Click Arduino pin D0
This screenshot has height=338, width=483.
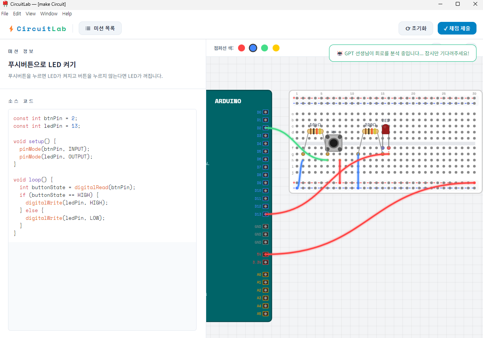(265, 112)
